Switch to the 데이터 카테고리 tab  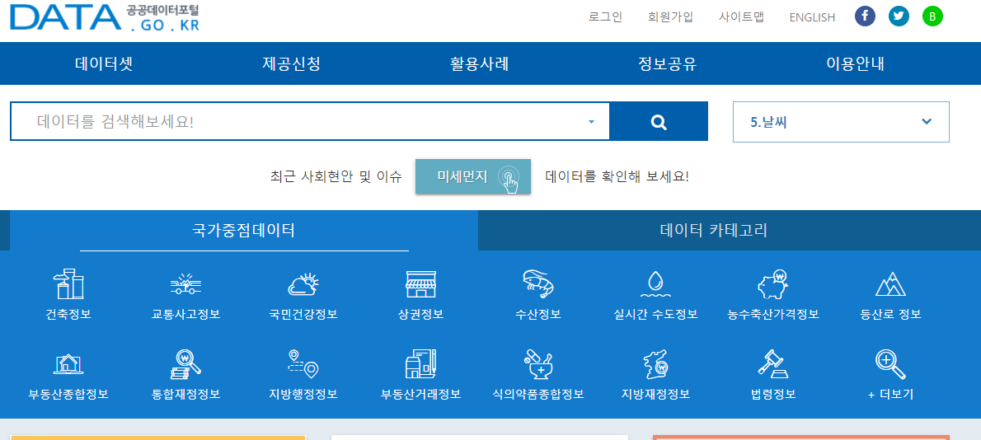pyautogui.click(x=714, y=231)
